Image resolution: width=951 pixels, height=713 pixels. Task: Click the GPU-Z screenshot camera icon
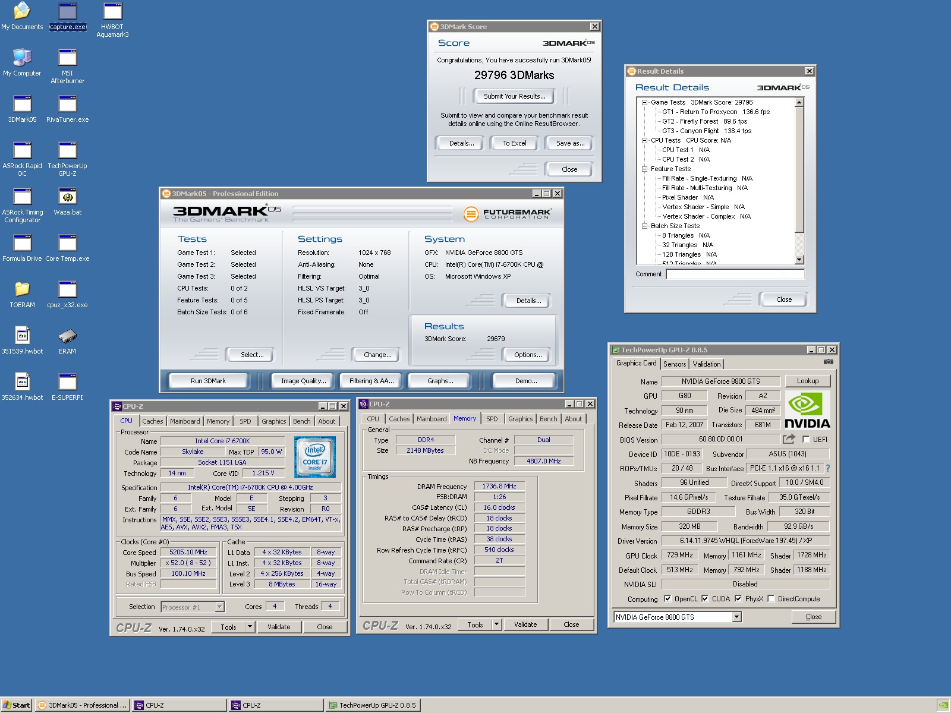click(828, 362)
